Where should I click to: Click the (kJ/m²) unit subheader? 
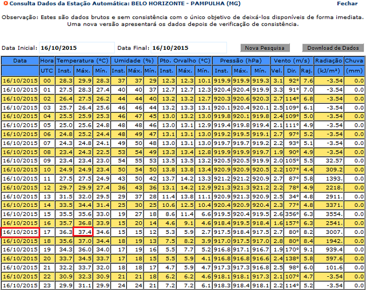point(328,70)
